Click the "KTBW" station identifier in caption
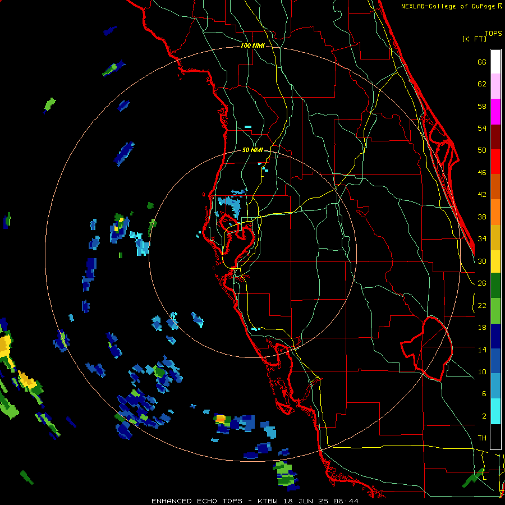The height and width of the screenshot is (505, 505). (x=268, y=501)
